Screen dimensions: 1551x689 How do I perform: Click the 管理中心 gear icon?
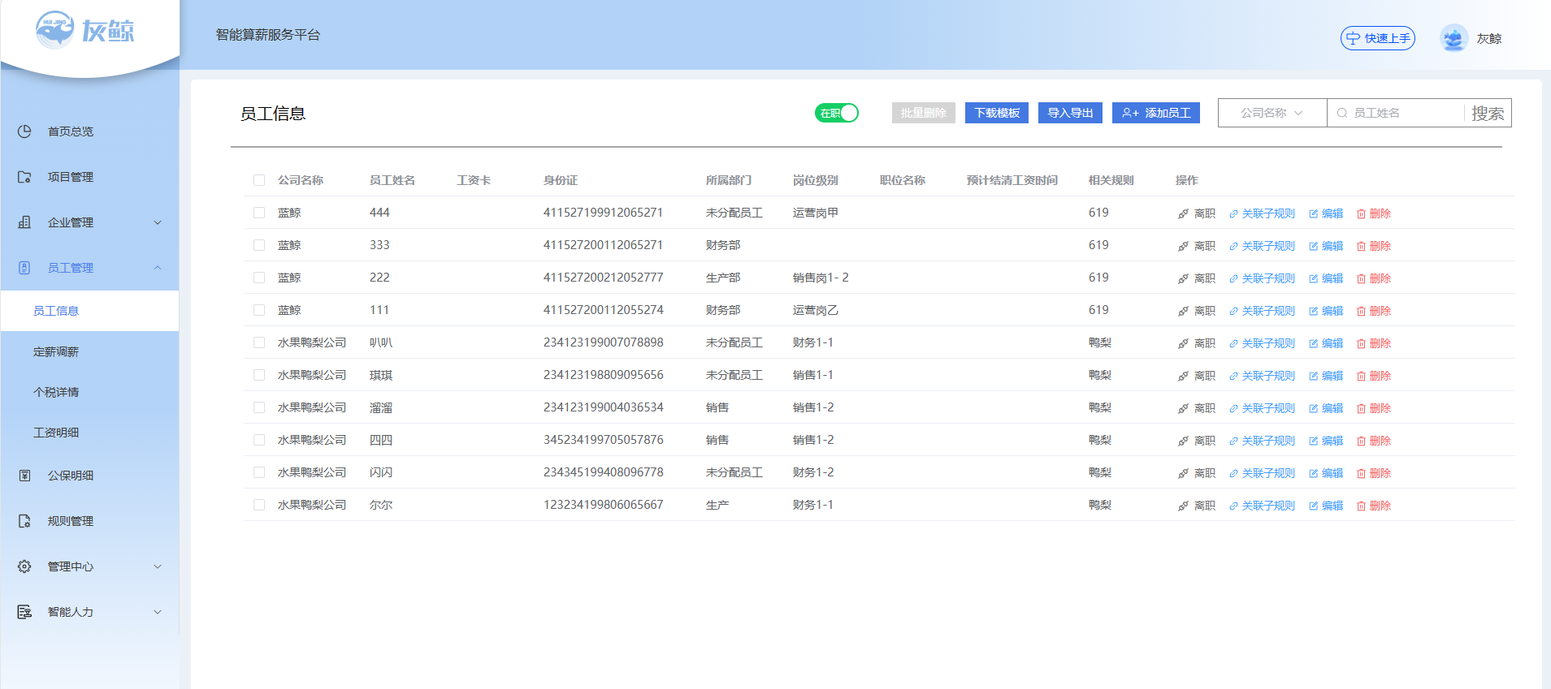[24, 566]
